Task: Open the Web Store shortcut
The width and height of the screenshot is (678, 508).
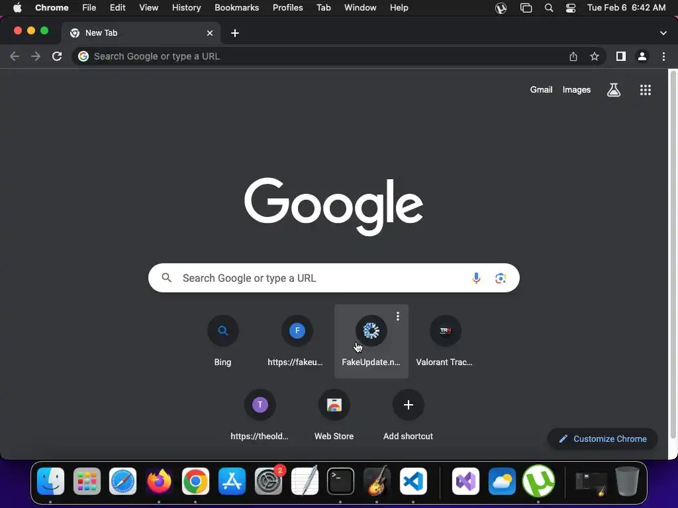Action: pos(334,415)
